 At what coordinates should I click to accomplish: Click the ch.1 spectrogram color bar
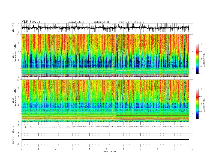click(x=197, y=59)
